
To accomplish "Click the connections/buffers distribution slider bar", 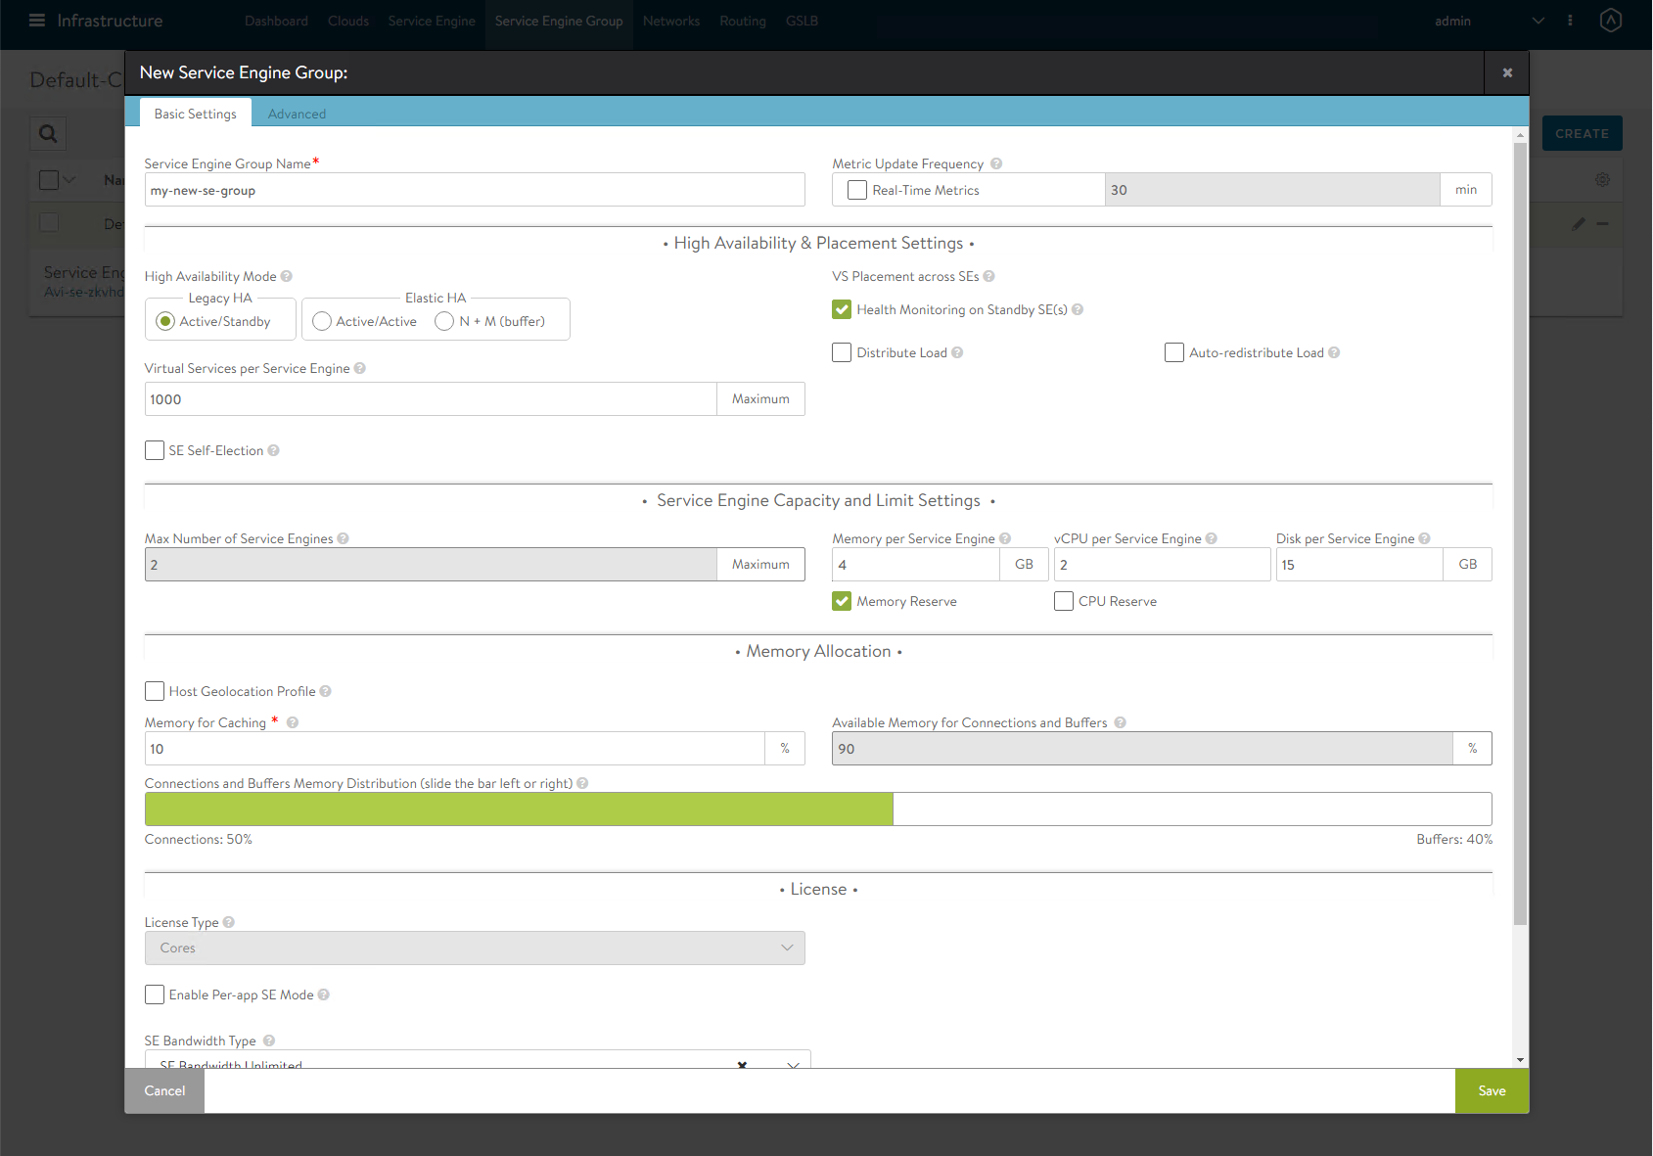I will pyautogui.click(x=818, y=809).
